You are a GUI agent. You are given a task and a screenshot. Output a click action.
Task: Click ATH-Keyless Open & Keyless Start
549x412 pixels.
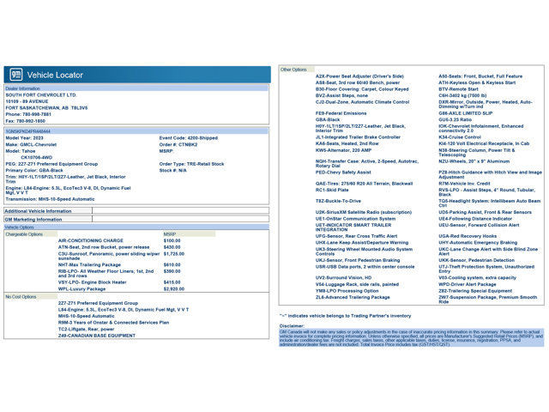click(477, 82)
